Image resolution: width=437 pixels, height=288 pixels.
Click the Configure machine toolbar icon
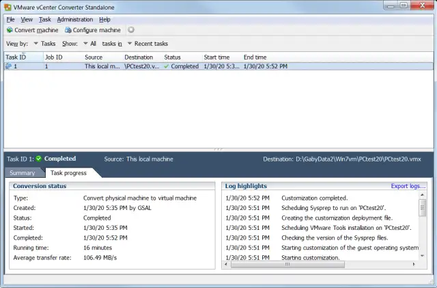68,30
